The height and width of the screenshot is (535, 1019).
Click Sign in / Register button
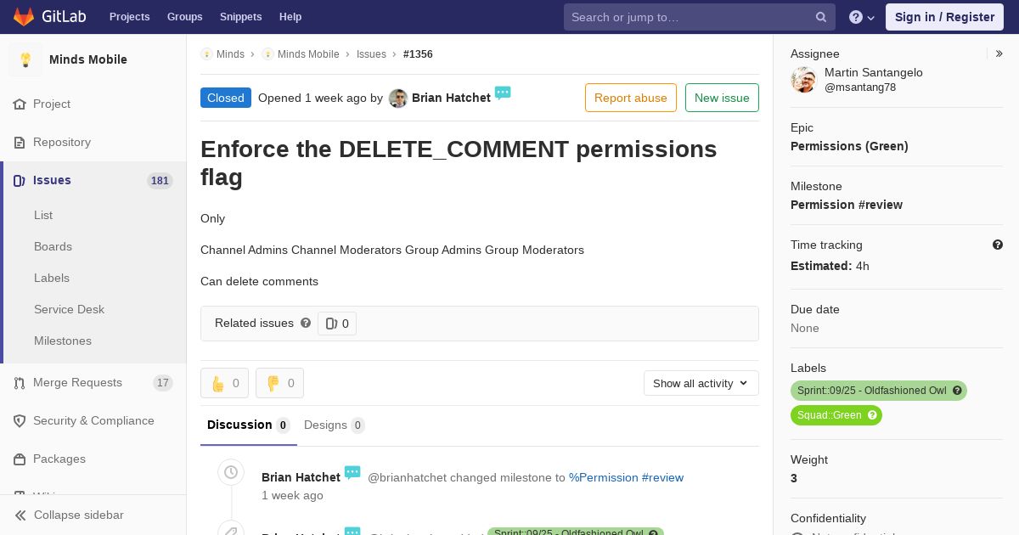(x=944, y=17)
